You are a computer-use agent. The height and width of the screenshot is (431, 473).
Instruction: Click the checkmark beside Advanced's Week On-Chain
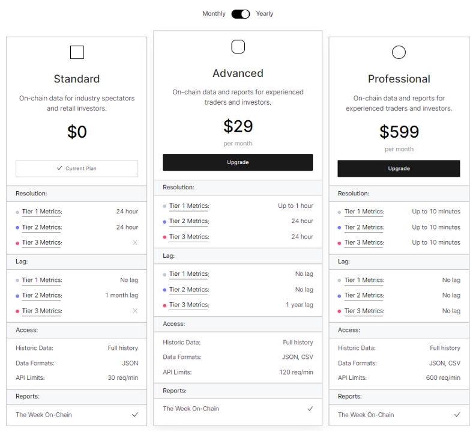[x=310, y=409]
